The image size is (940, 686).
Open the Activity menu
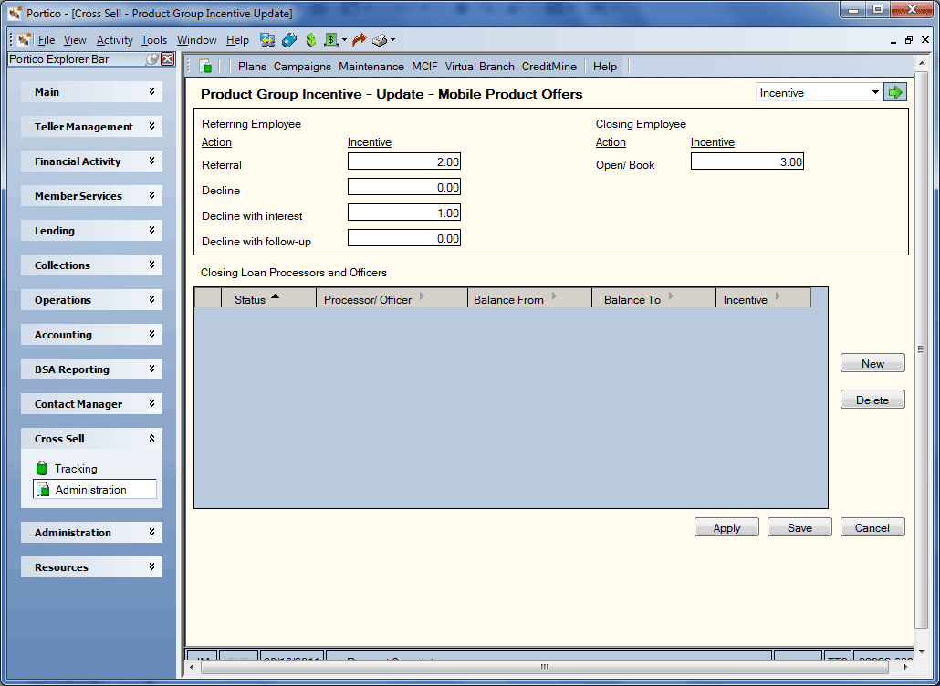coord(114,40)
